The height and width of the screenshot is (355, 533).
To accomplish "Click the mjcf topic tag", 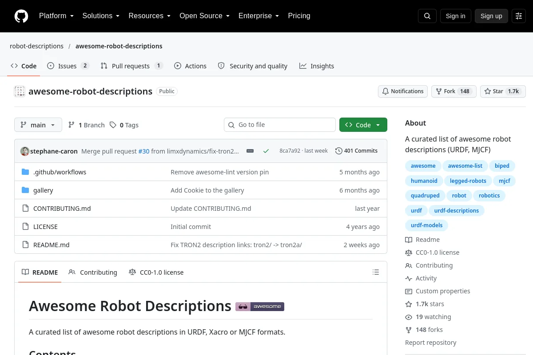I will (504, 181).
